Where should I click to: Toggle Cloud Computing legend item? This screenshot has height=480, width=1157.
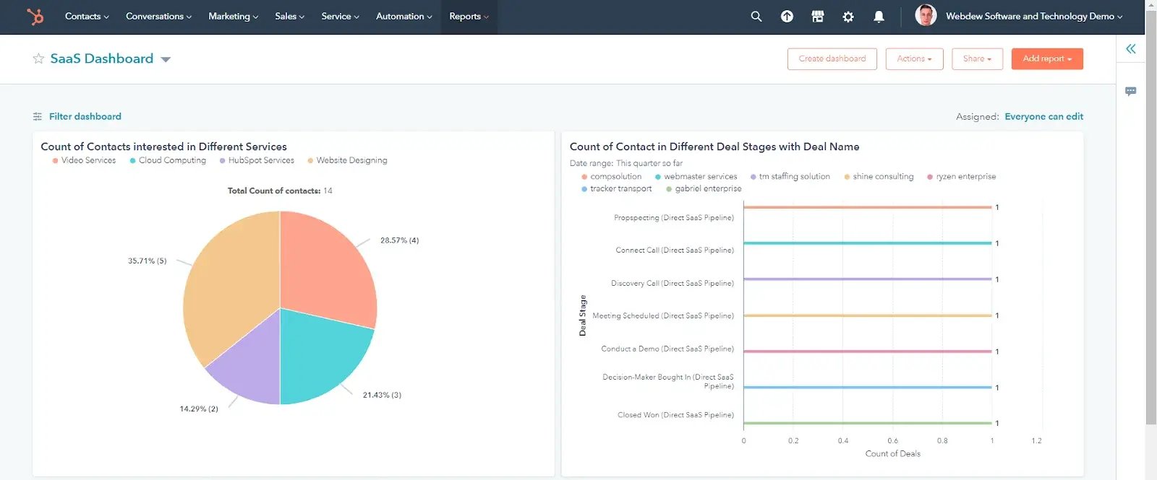click(x=168, y=160)
